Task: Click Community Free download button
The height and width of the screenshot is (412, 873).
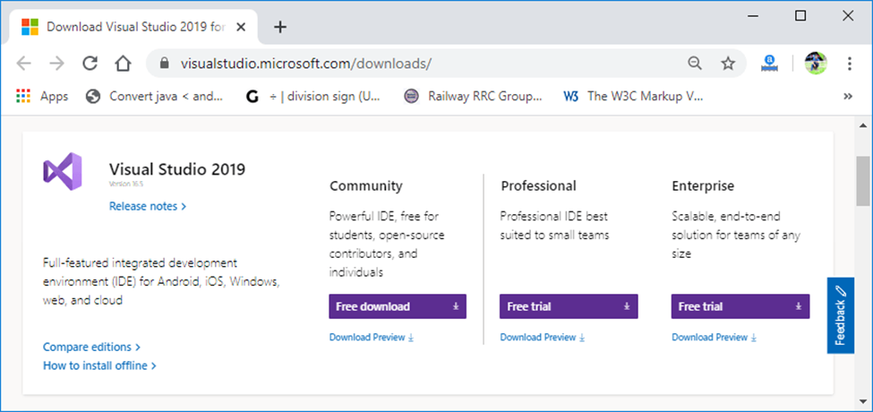Action: 398,307
